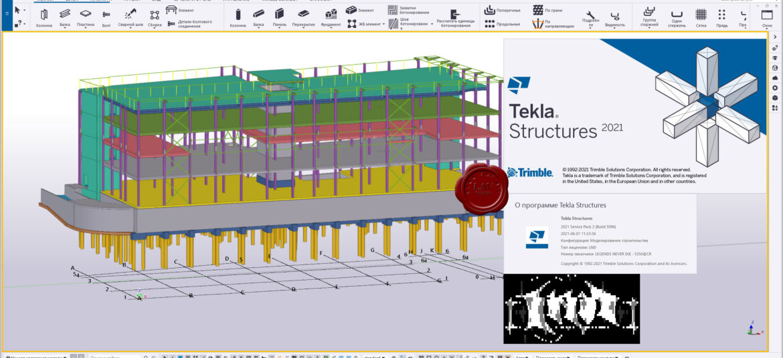
Task: Expand the inquire tool dropdown
Action: [x=25, y=23]
